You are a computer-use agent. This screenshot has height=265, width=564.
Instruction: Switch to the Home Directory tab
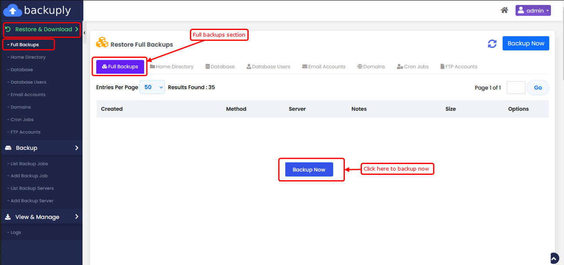click(x=172, y=67)
